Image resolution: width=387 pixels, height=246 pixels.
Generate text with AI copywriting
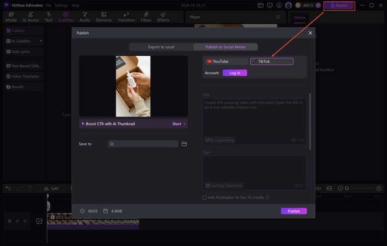(x=220, y=140)
